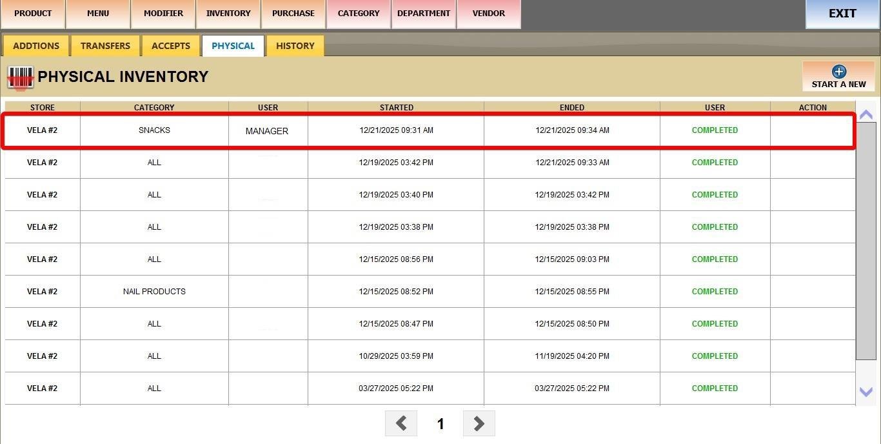This screenshot has height=444, width=881.
Task: Open the Inventory menu
Action: [x=228, y=14]
